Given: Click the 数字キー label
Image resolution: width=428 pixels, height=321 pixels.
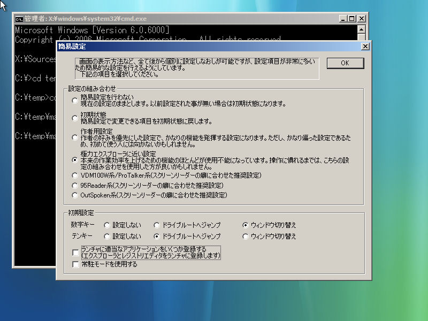Looking at the screenshot, I should [83, 225].
